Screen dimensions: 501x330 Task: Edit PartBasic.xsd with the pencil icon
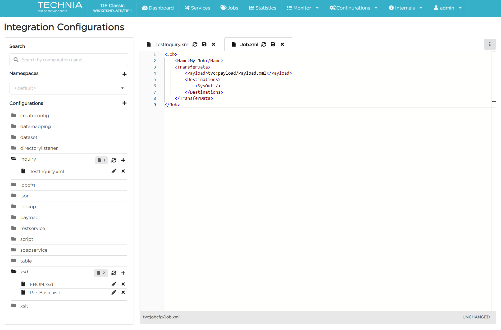(114, 292)
